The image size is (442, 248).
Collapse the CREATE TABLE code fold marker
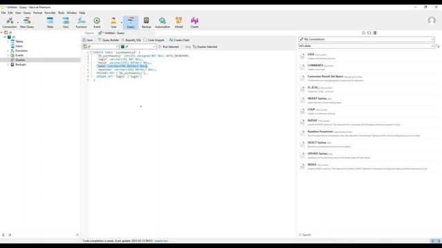pyautogui.click(x=91, y=52)
